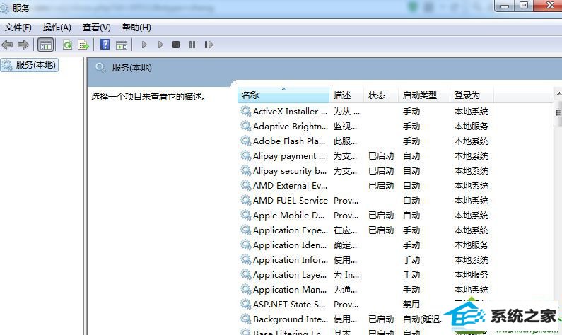The width and height of the screenshot is (562, 335).
Task: Click the vertical scrollbar thumb of list
Action: [558, 113]
